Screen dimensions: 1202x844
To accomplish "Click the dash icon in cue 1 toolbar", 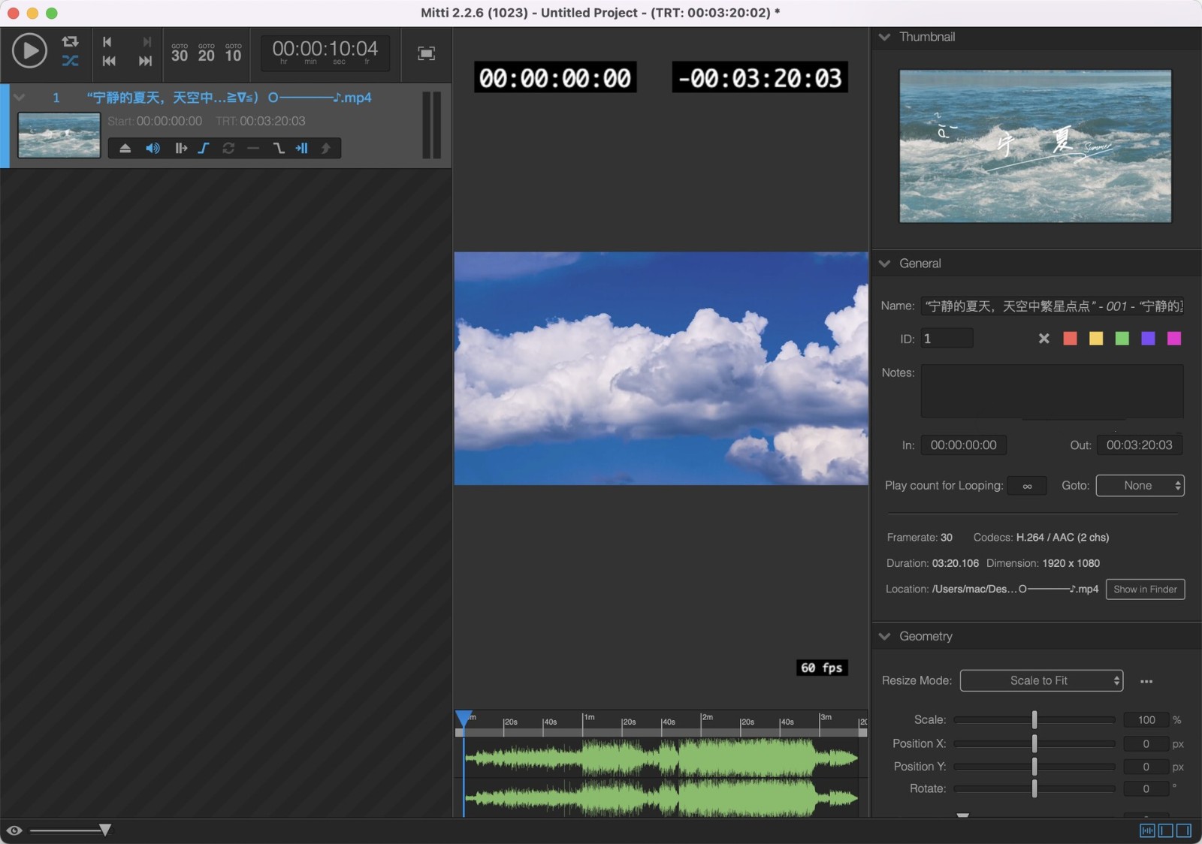I will tap(253, 149).
